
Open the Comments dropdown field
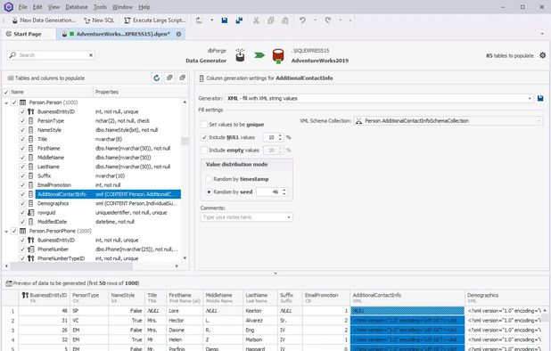289,217
